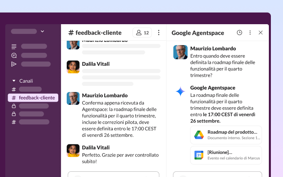Click Dalila Vitali's avatar on the last message
The height and width of the screenshot is (177, 283).
click(x=73, y=150)
